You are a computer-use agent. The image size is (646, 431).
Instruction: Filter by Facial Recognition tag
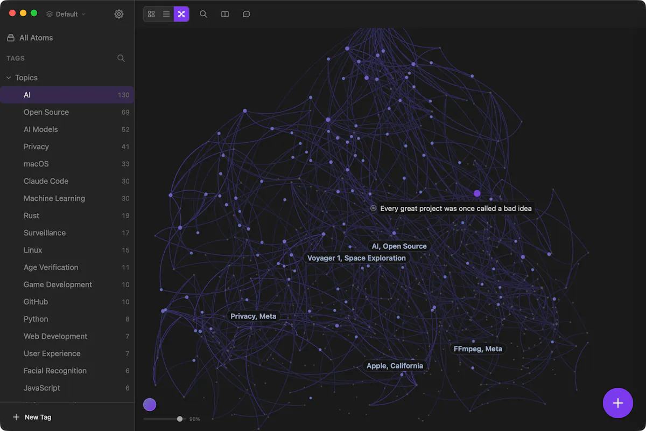[67, 371]
